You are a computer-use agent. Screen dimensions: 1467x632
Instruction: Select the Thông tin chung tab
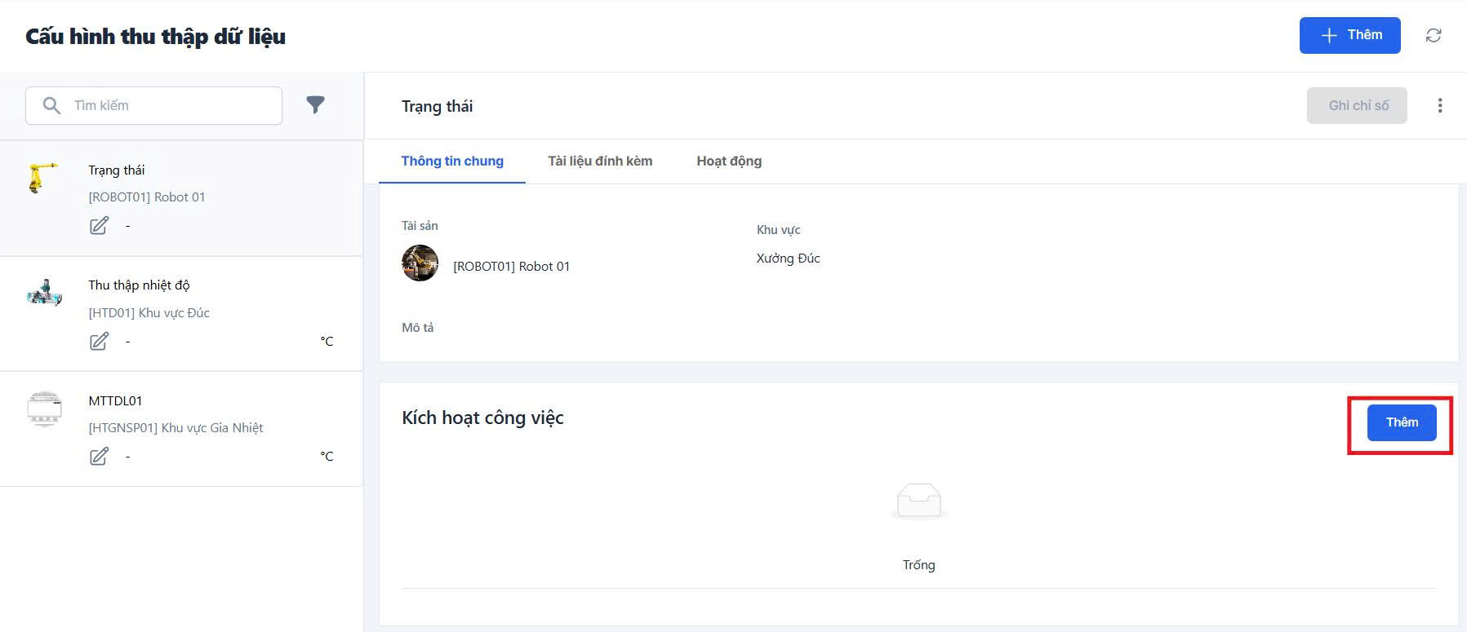pos(452,161)
